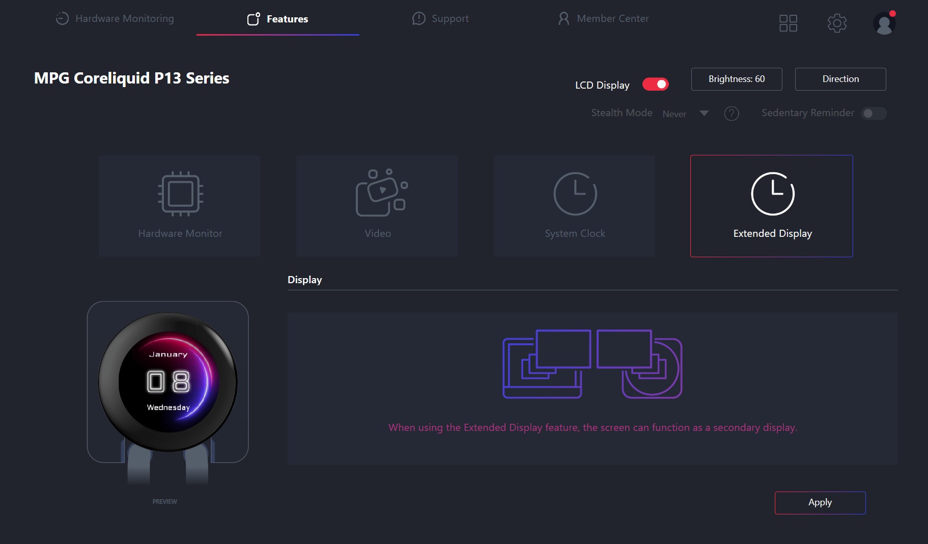The height and width of the screenshot is (544, 928).
Task: Click the Stealth Mode label
Action: point(622,113)
